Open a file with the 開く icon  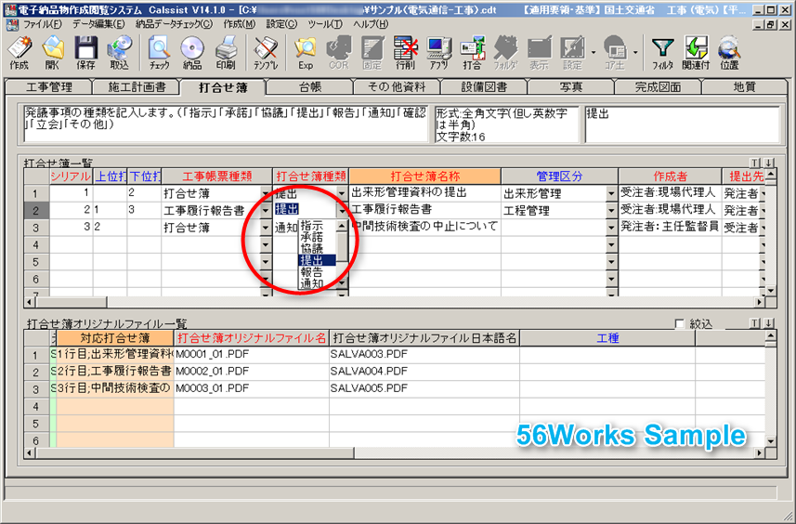[x=53, y=53]
